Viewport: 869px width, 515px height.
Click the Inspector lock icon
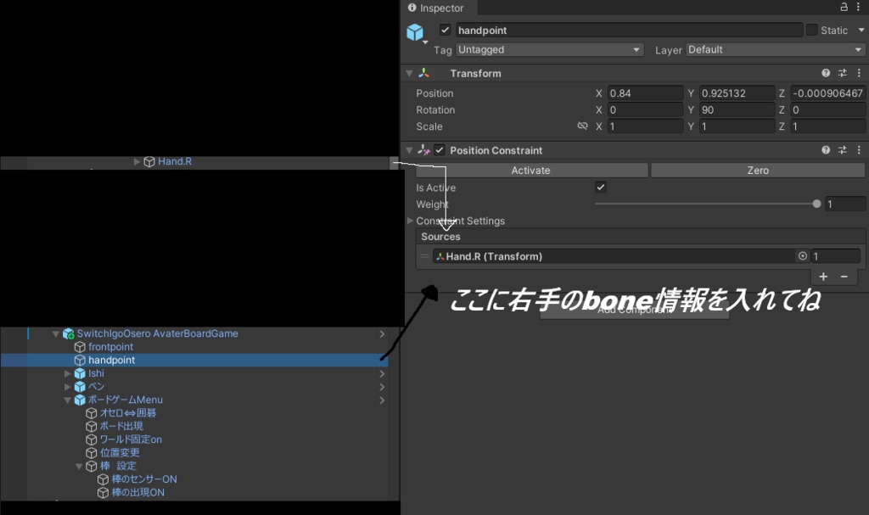(844, 7)
